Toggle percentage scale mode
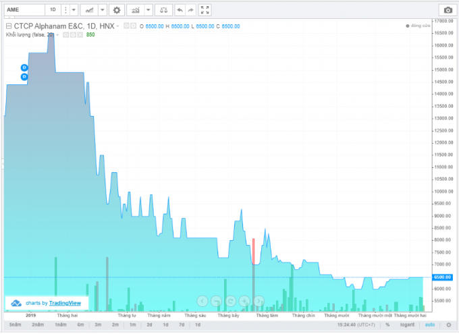This screenshot has height=334, width=459. click(x=387, y=325)
